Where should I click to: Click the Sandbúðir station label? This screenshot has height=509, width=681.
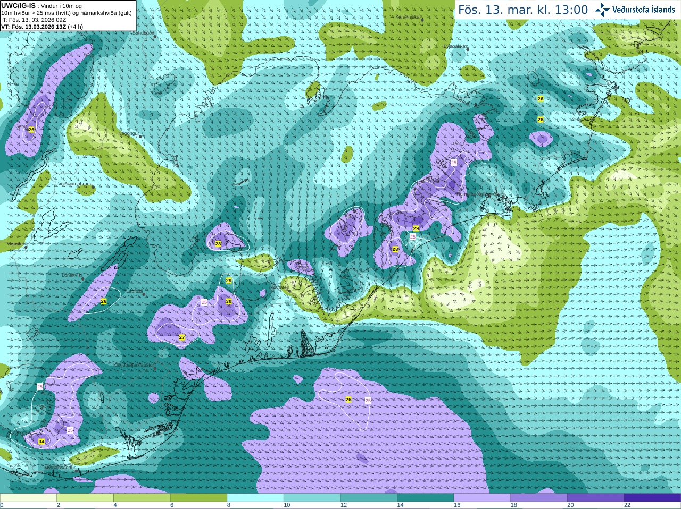click(143, 33)
